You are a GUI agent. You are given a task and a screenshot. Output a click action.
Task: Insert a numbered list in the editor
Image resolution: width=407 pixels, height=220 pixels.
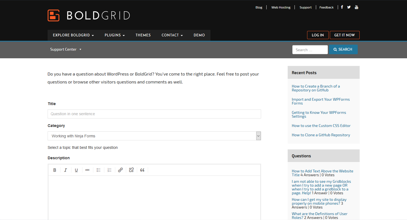(109, 170)
